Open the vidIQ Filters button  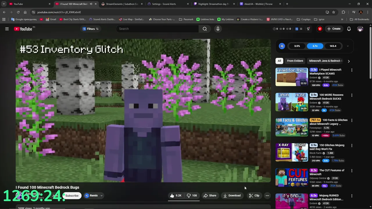click(x=91, y=29)
